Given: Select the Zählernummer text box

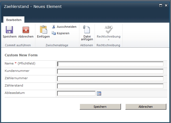Looking at the screenshot, I should coord(110,79).
